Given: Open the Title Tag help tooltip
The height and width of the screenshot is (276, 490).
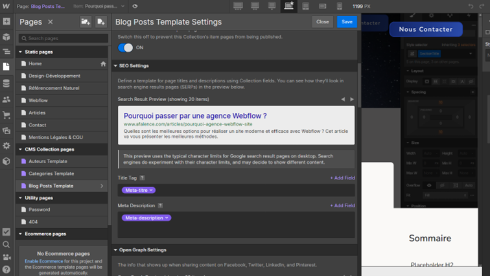Looking at the screenshot, I should [x=142, y=178].
